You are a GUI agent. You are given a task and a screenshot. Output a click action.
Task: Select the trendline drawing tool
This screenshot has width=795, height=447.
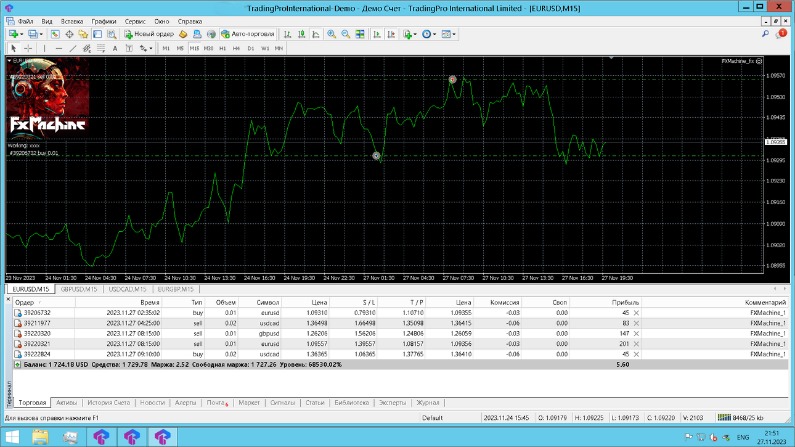pos(73,48)
